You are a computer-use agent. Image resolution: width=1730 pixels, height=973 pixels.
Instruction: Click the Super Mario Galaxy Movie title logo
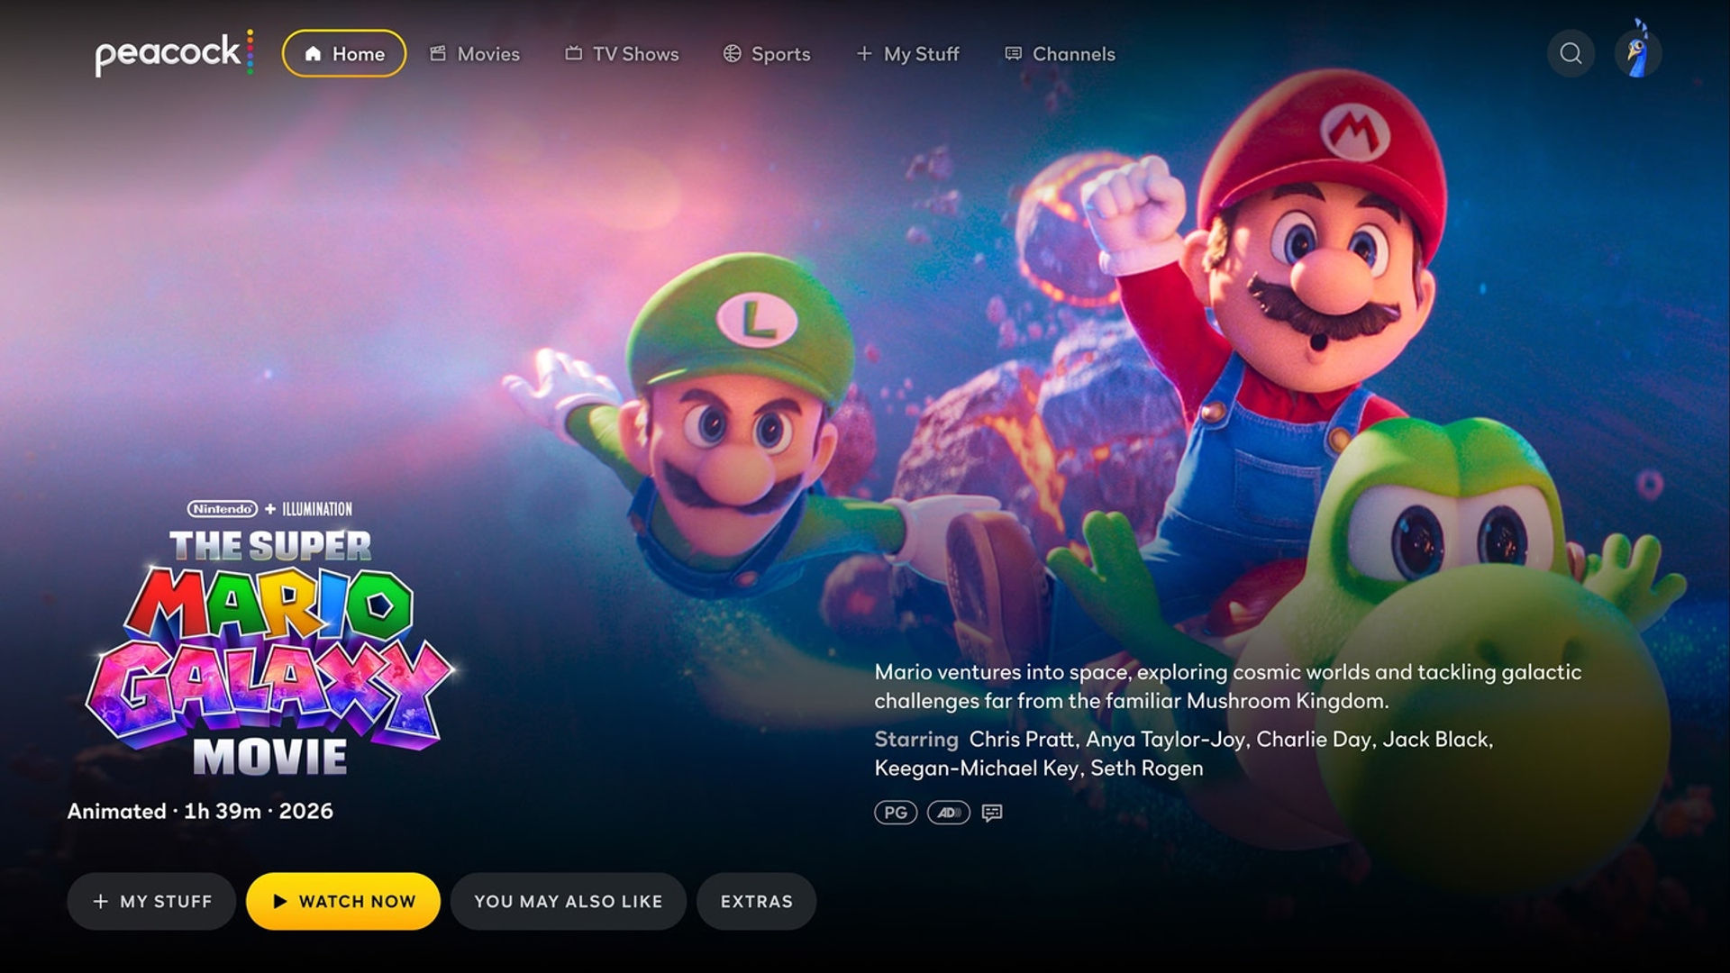coord(270,652)
